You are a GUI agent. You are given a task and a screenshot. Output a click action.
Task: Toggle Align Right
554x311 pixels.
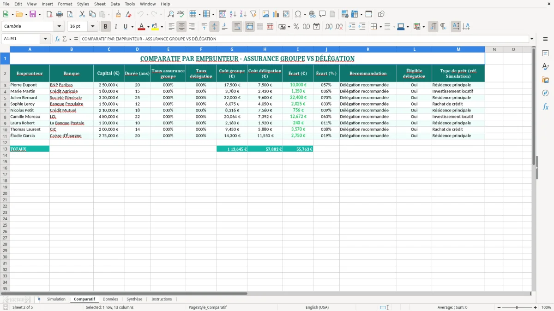pyautogui.click(x=192, y=27)
